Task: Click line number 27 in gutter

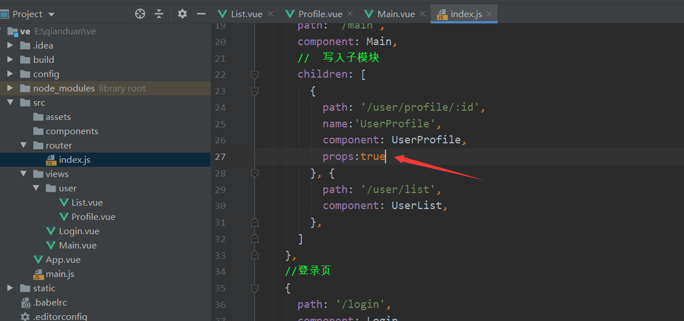Action: coord(220,157)
